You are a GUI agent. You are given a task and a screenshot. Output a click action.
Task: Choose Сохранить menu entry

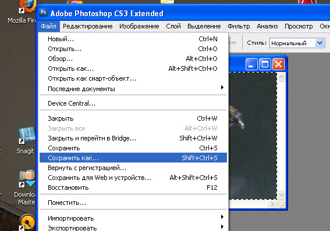133,148
